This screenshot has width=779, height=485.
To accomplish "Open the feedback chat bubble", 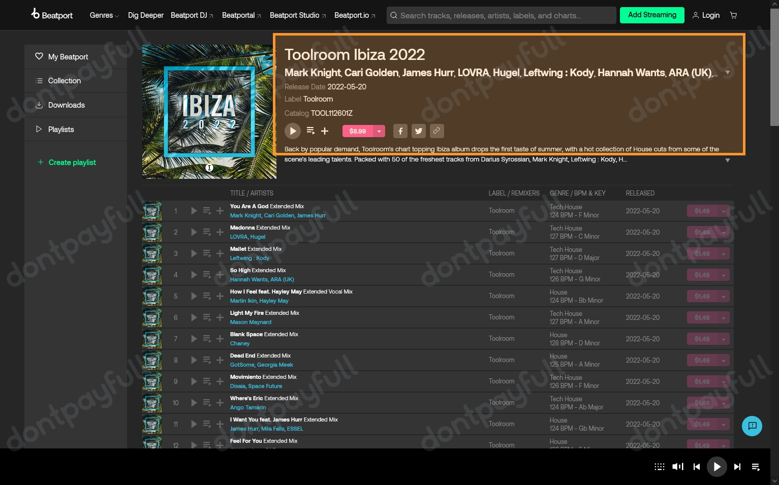I will pos(752,426).
